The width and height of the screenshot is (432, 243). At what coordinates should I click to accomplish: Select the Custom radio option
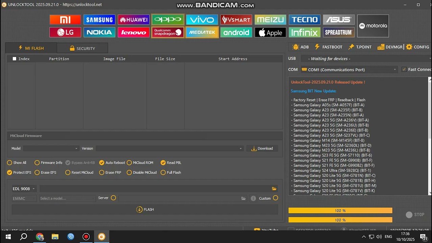click(276, 198)
